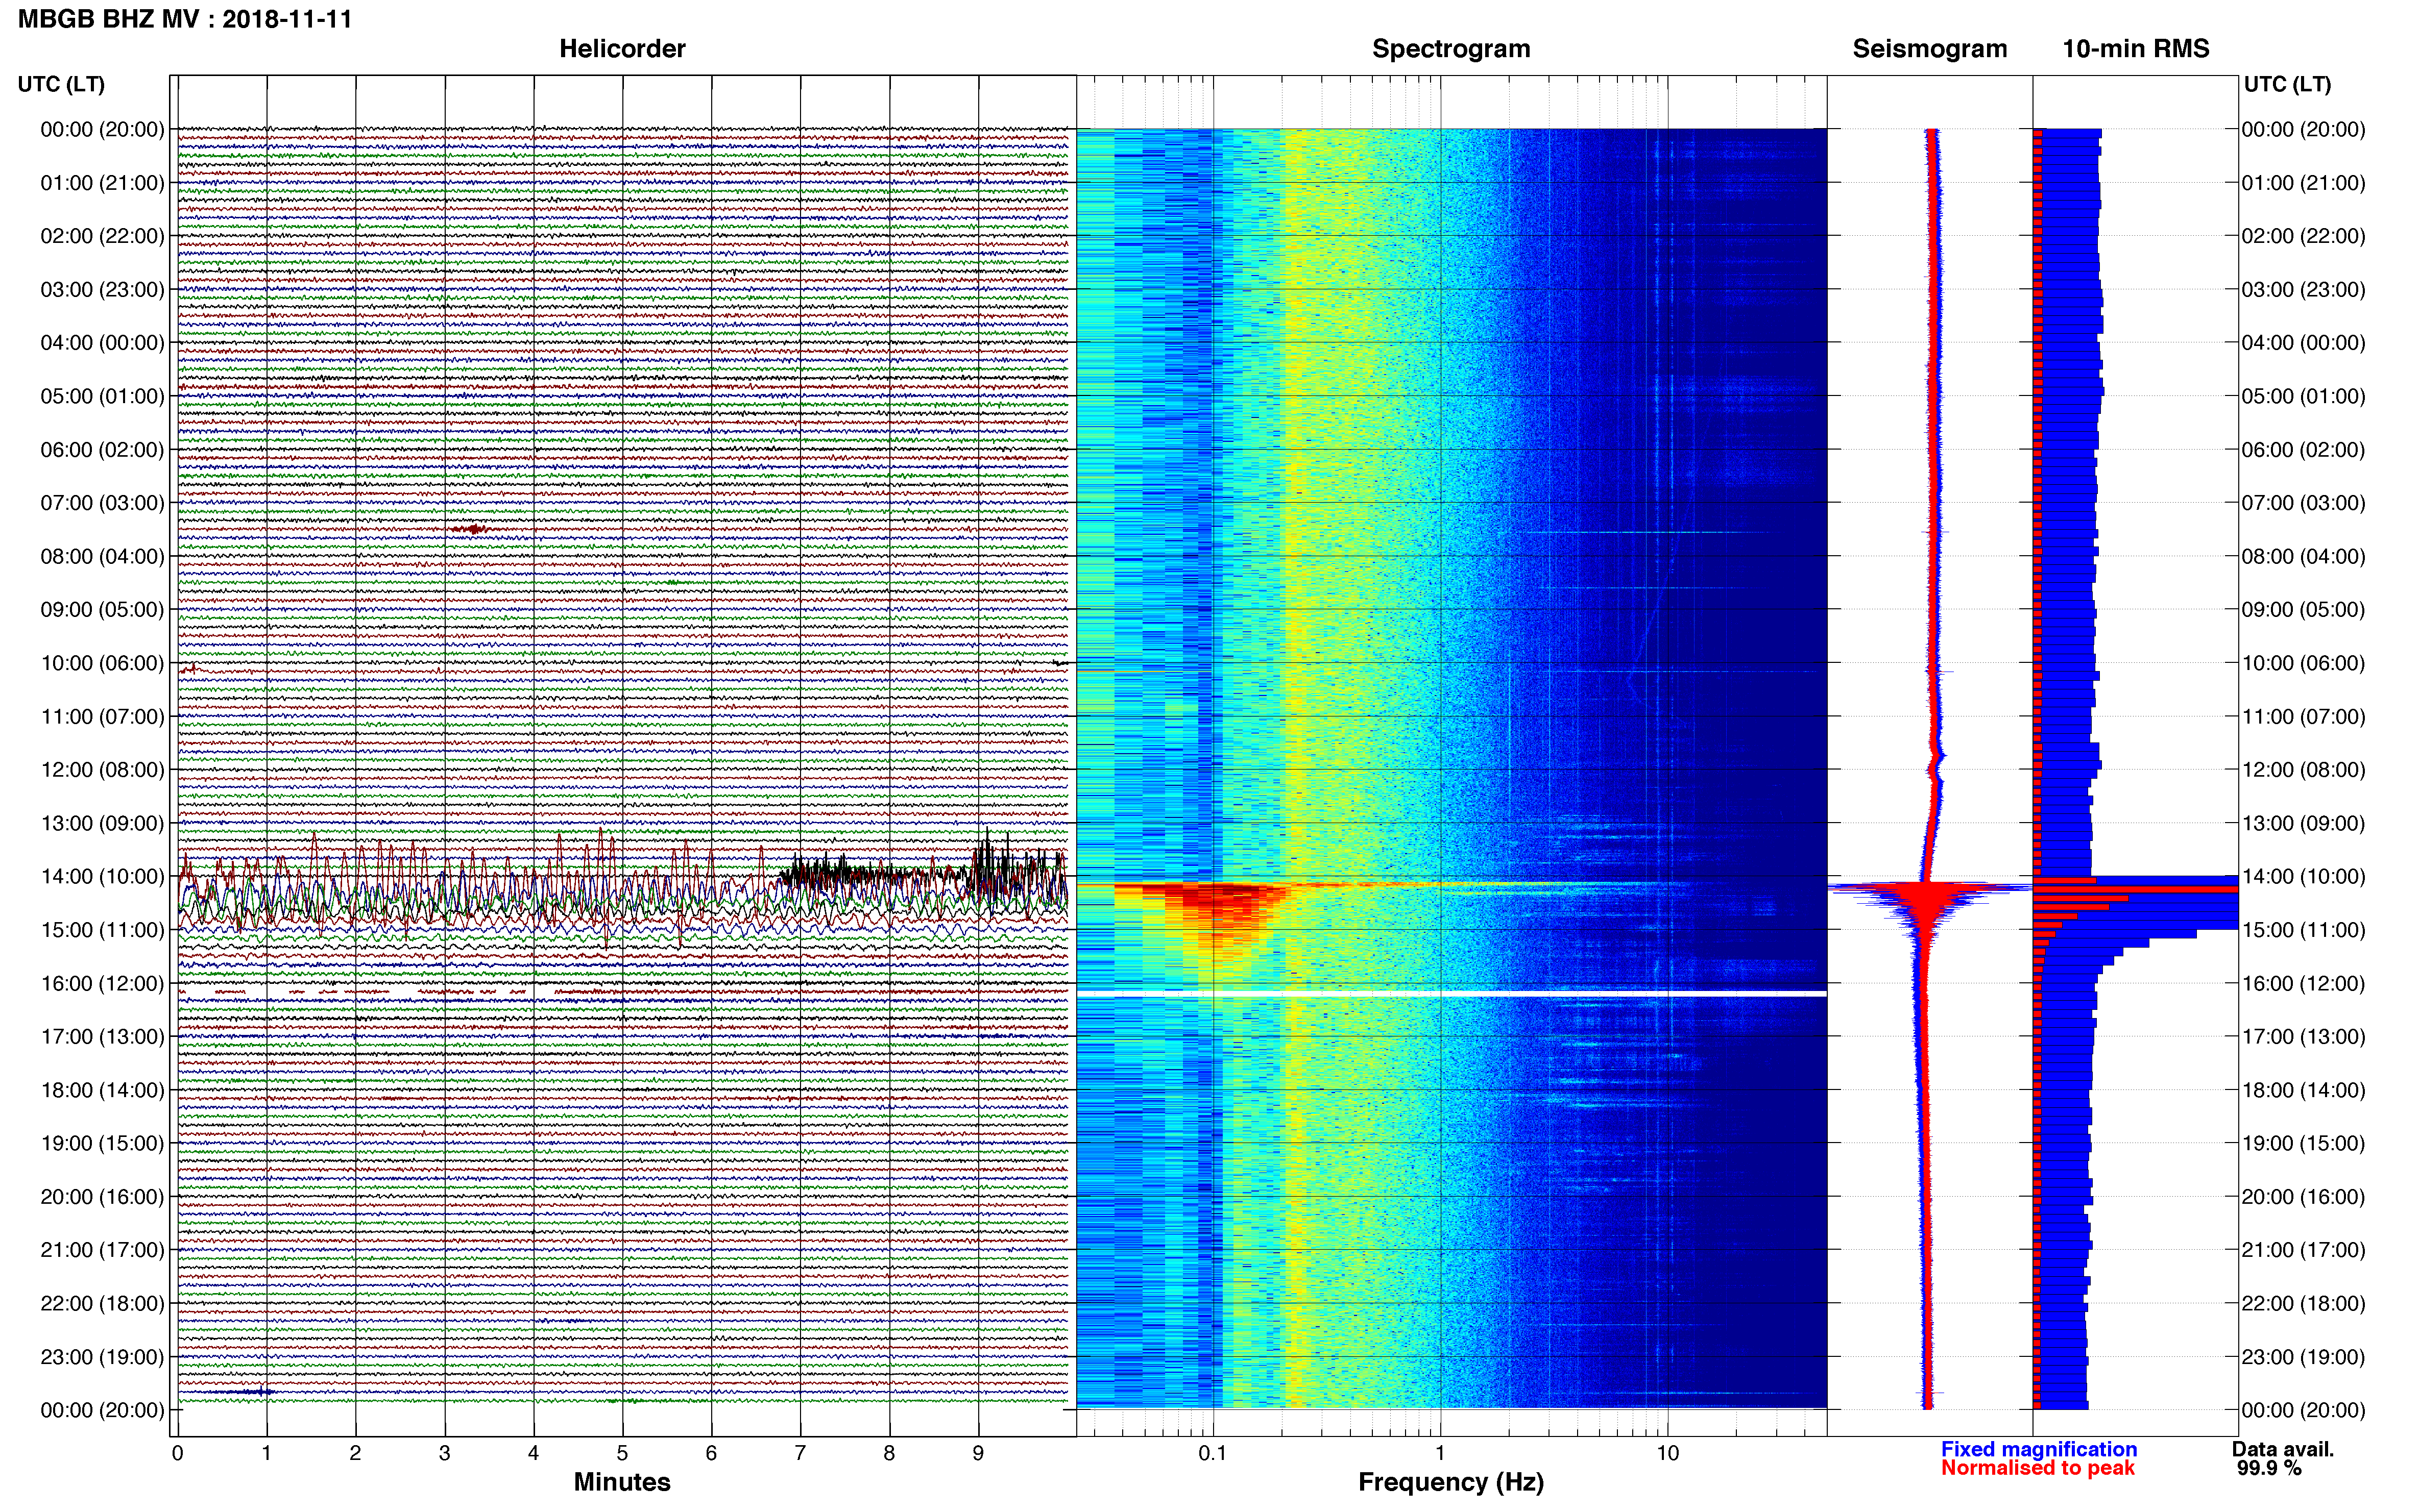Click left time label 13:00 (09:00)

102,823
